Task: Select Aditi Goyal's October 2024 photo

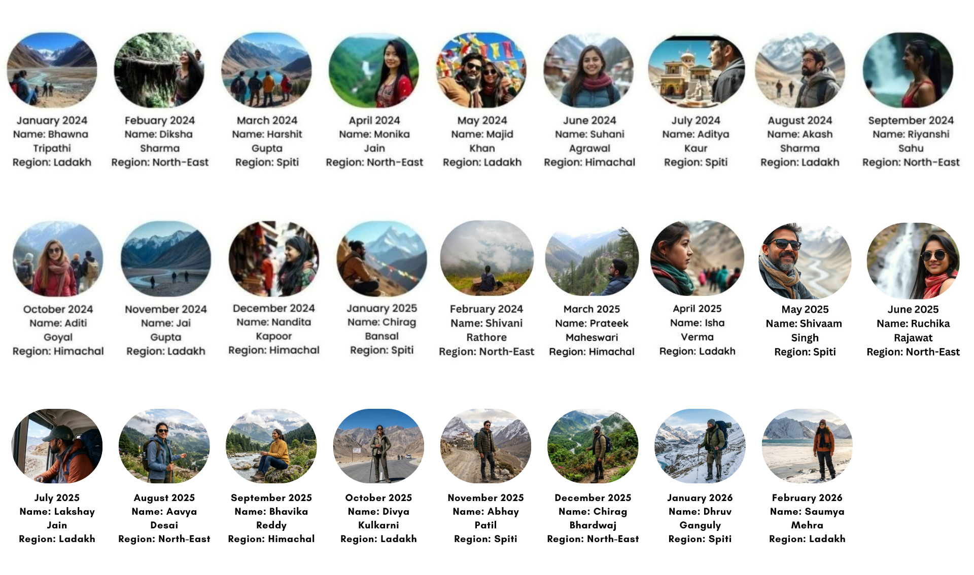Action: [58, 258]
